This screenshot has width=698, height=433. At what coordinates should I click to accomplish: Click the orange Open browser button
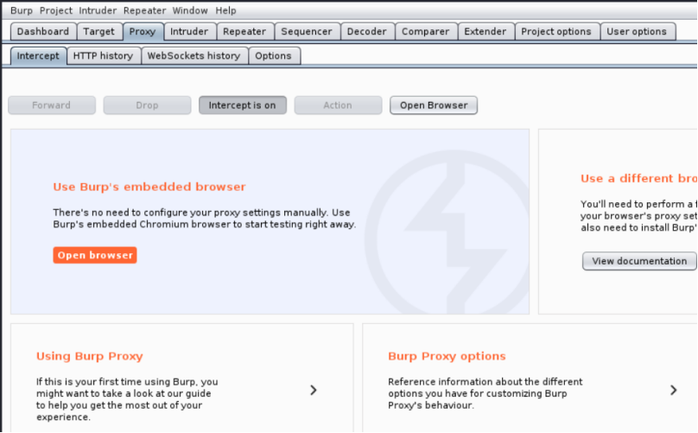pos(95,255)
